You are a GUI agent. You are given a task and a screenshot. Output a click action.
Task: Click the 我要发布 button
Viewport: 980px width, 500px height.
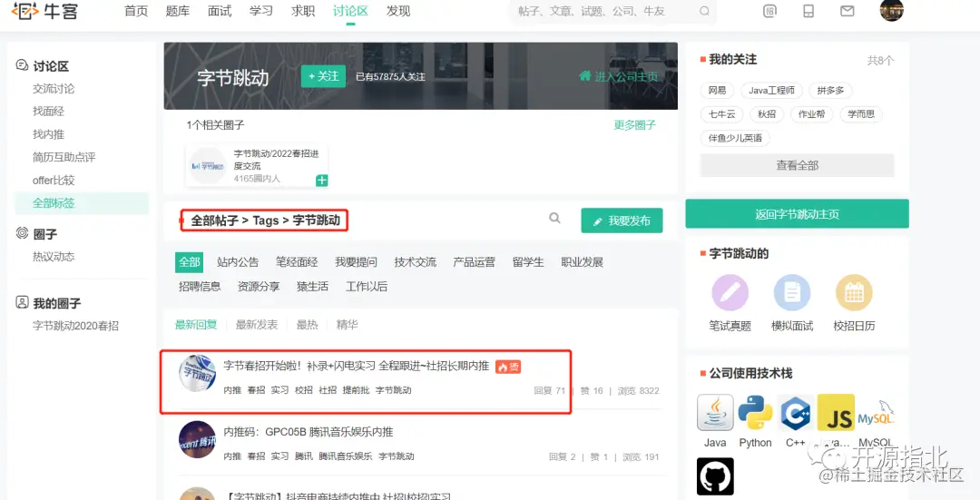coord(622,221)
